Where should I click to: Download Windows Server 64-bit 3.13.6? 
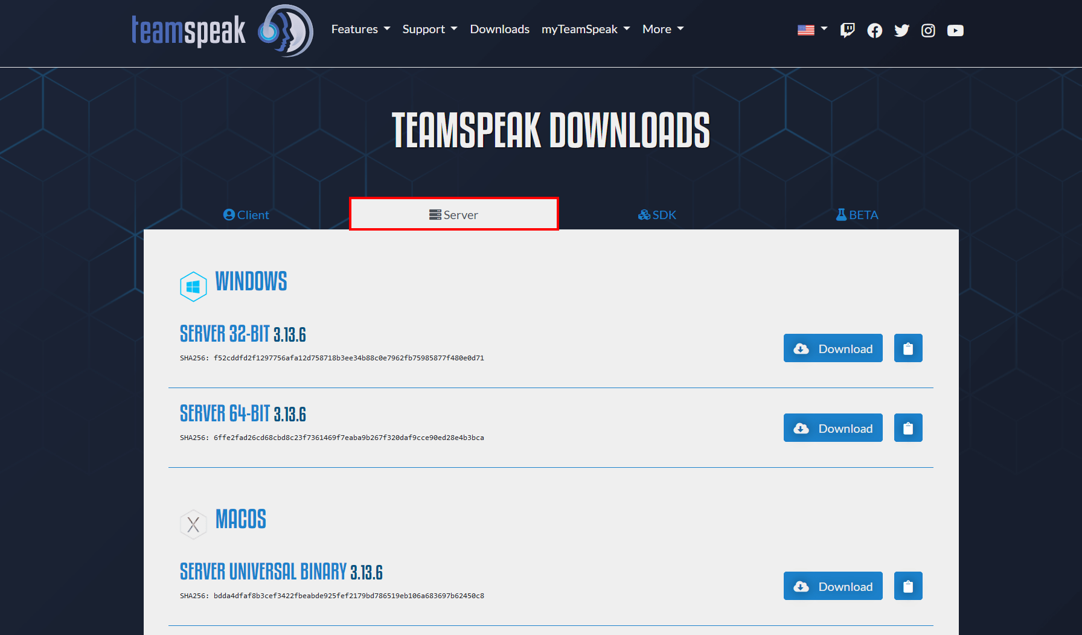coord(833,428)
